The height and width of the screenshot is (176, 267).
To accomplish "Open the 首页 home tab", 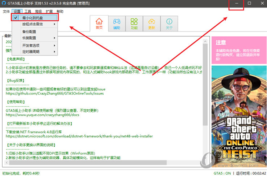I will pos(99,23).
